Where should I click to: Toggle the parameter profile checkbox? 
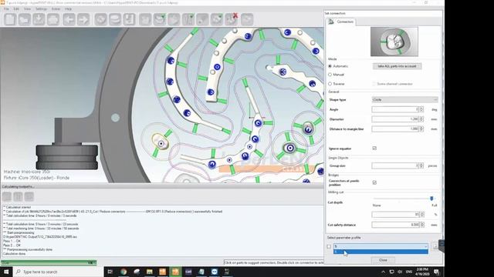(329, 246)
